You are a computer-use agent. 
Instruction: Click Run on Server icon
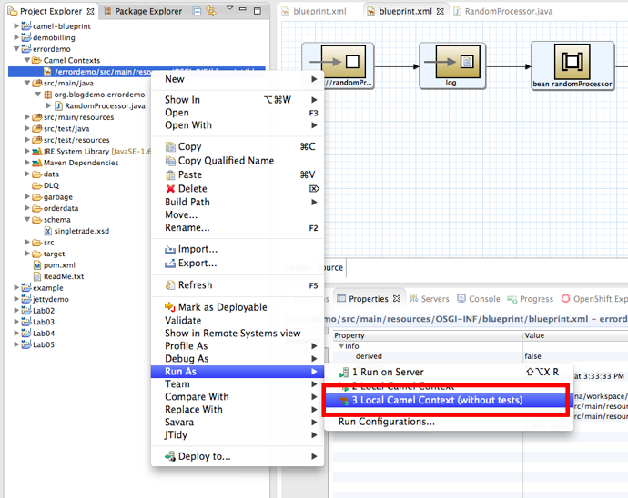point(344,373)
